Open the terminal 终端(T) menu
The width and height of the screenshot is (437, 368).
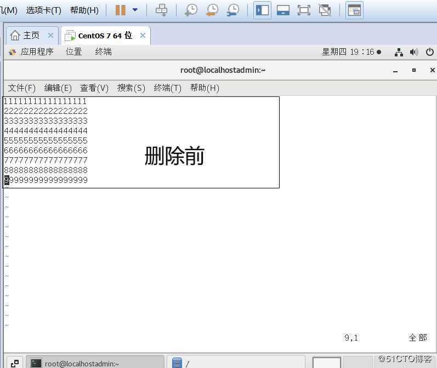click(167, 88)
